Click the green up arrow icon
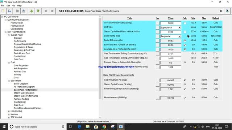The height and width of the screenshot is (130, 232). tap(32, 11)
